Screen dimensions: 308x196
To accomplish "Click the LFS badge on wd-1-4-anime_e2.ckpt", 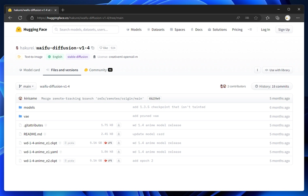I will 108,161.
